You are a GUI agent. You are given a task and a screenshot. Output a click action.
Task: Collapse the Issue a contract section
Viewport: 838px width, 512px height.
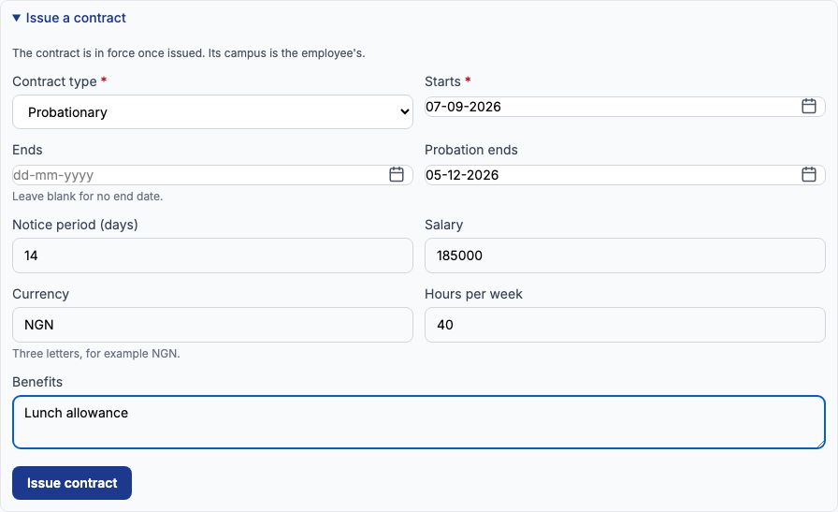click(69, 18)
